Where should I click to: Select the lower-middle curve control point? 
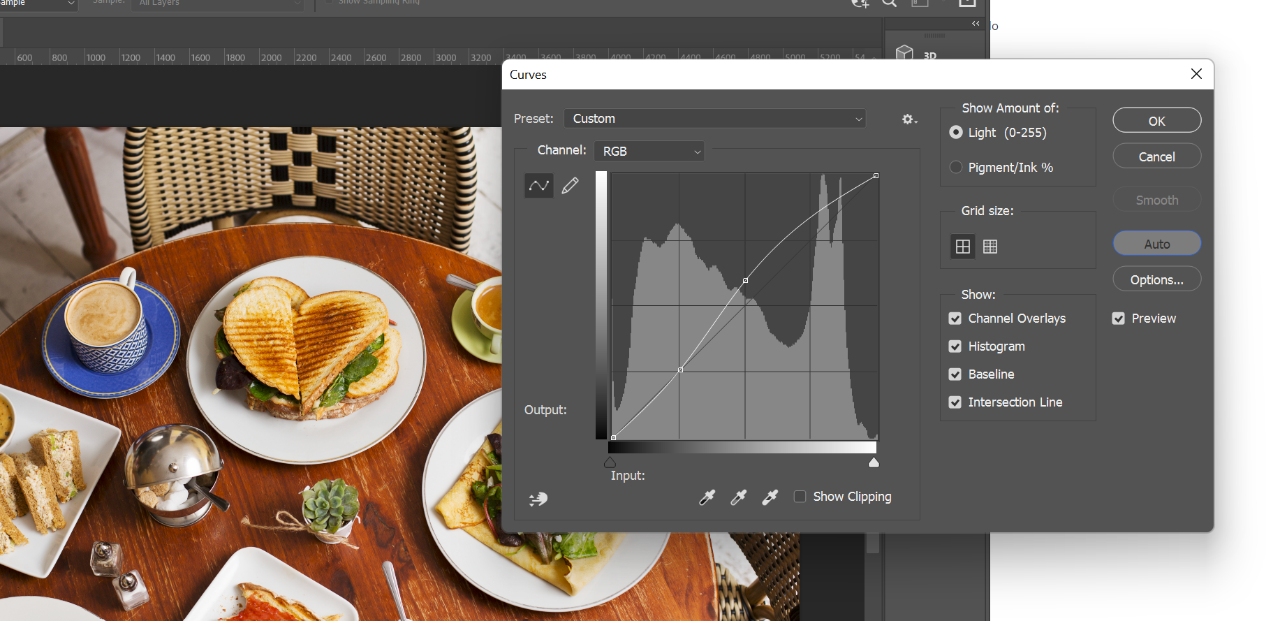681,370
